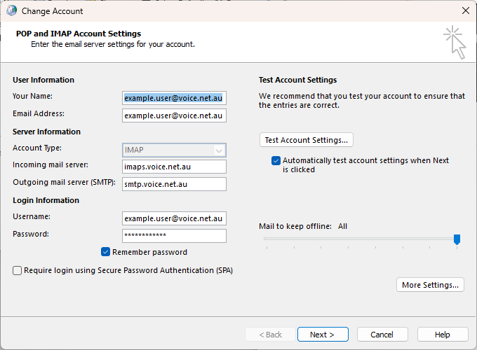This screenshot has width=477, height=350.
Task: Click the Outgoing mail server SMTP field
Action: point(173,184)
